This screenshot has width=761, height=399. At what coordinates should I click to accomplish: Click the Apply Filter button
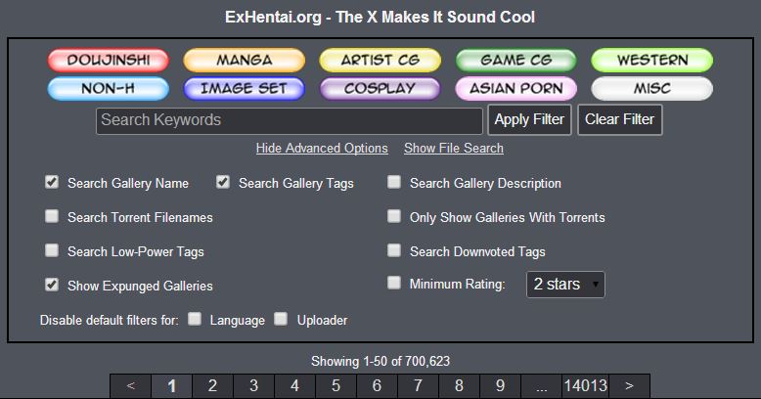click(529, 120)
